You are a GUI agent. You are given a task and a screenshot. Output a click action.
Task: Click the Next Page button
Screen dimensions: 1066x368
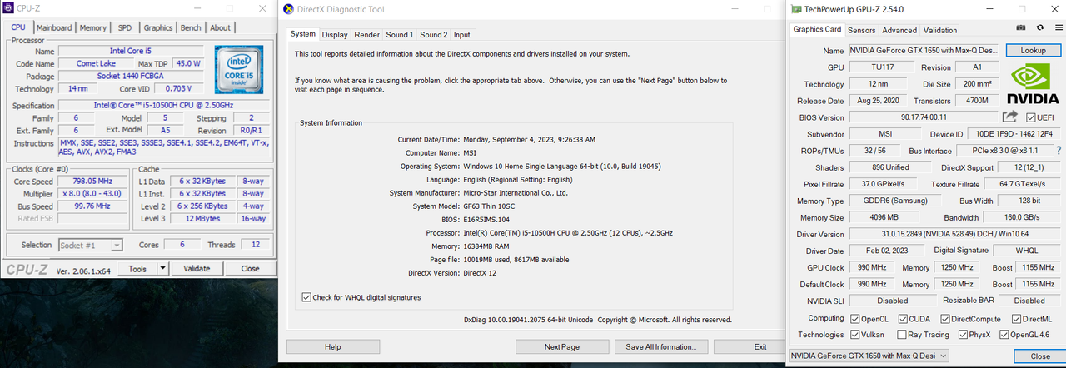coord(562,346)
